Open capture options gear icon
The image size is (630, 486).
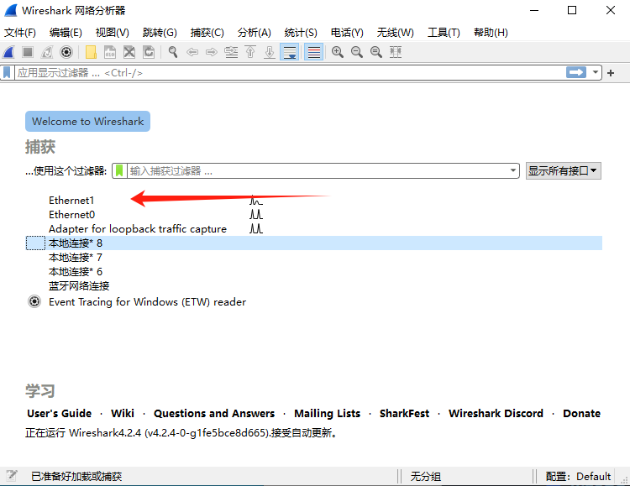(66, 52)
